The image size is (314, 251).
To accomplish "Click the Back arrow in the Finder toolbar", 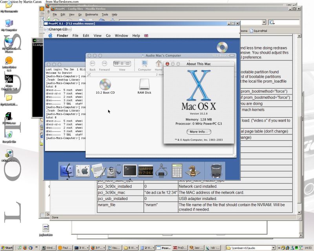I will 93,62.
